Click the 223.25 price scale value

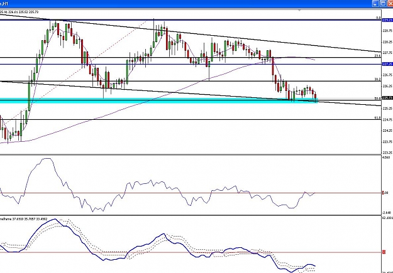pyautogui.click(x=387, y=153)
